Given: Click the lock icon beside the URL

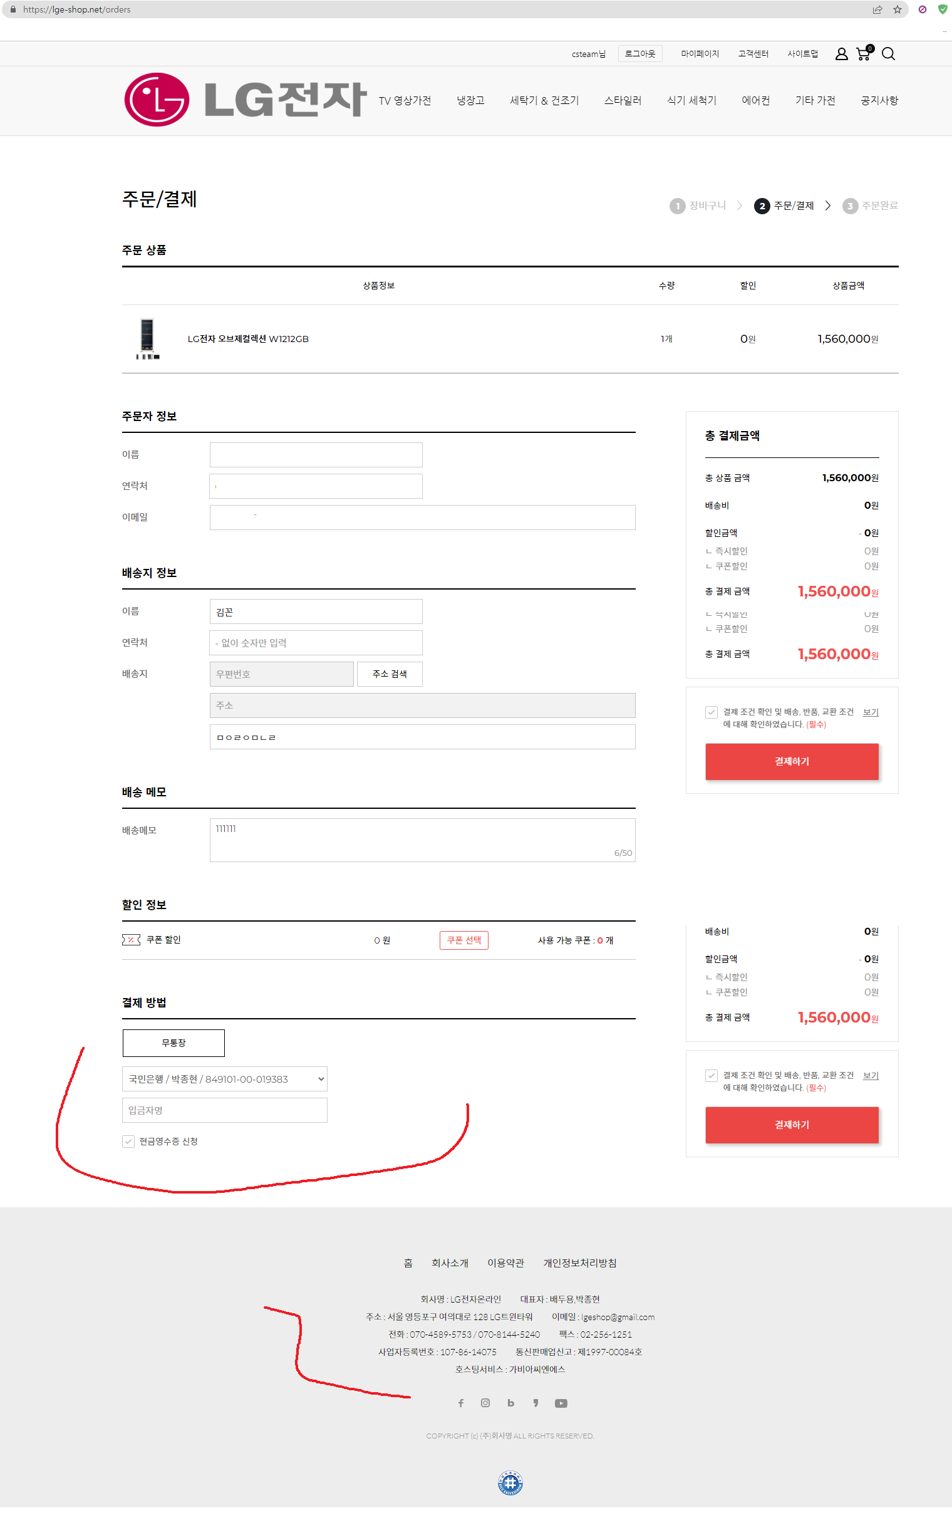Looking at the screenshot, I should pyautogui.click(x=13, y=9).
